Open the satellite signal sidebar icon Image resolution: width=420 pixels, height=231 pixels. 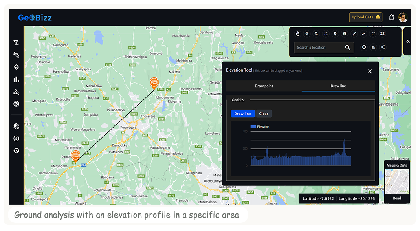tap(16, 55)
